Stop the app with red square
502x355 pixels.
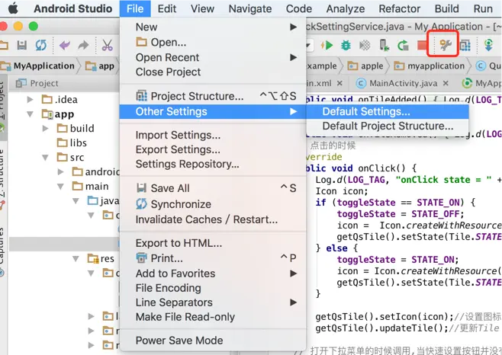423,46
